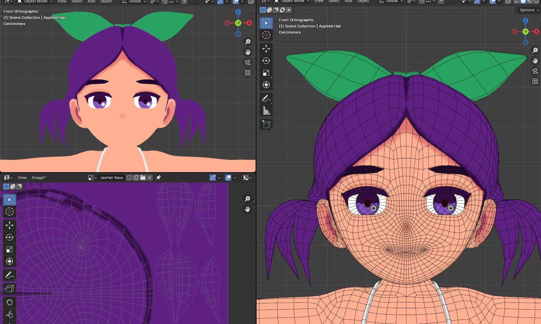The height and width of the screenshot is (324, 541).
Task: Pin the JasHair Base image
Action: click(158, 178)
